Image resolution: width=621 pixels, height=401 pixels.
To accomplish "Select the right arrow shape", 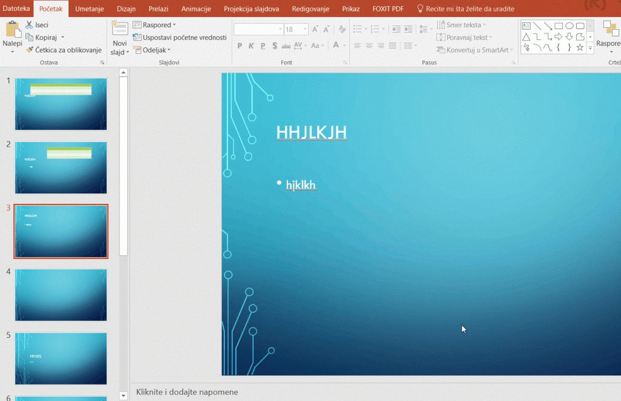I will tap(559, 37).
